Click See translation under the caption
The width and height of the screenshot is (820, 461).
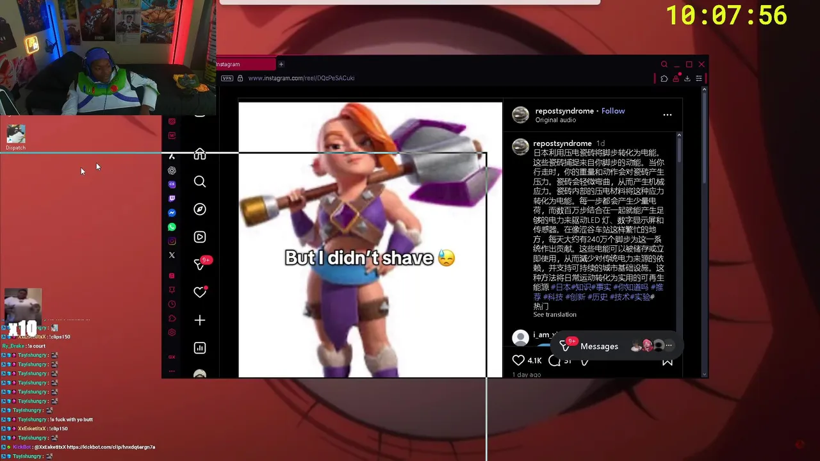pyautogui.click(x=555, y=314)
